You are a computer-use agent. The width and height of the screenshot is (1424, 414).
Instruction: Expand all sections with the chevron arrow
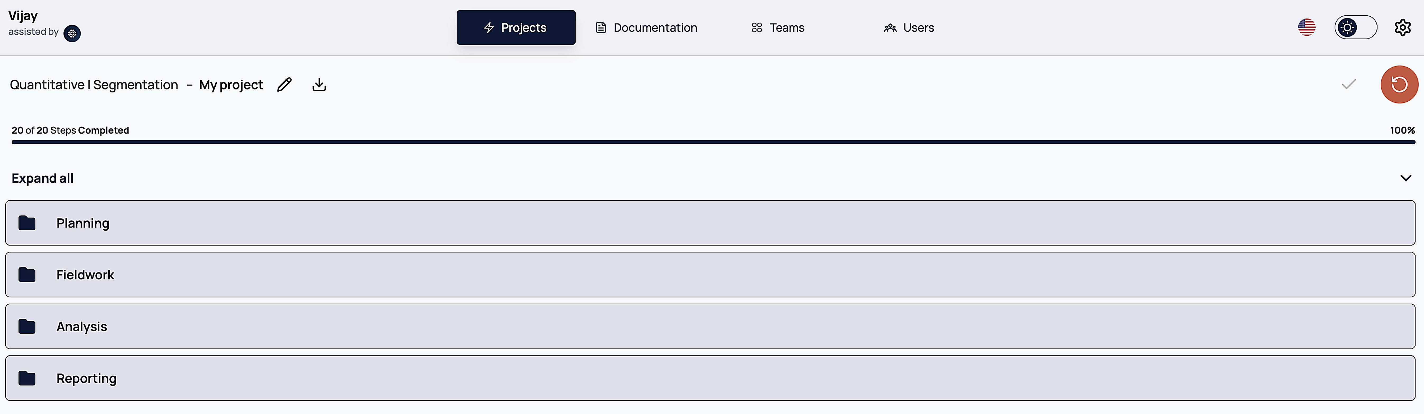[x=1406, y=178]
